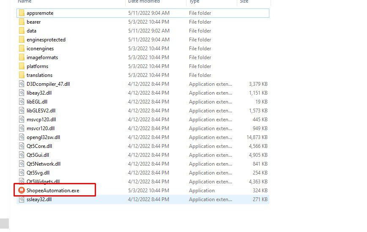Select the Qt5Core.dll file name
This screenshot has height=232, width=367.
pyautogui.click(x=39, y=146)
